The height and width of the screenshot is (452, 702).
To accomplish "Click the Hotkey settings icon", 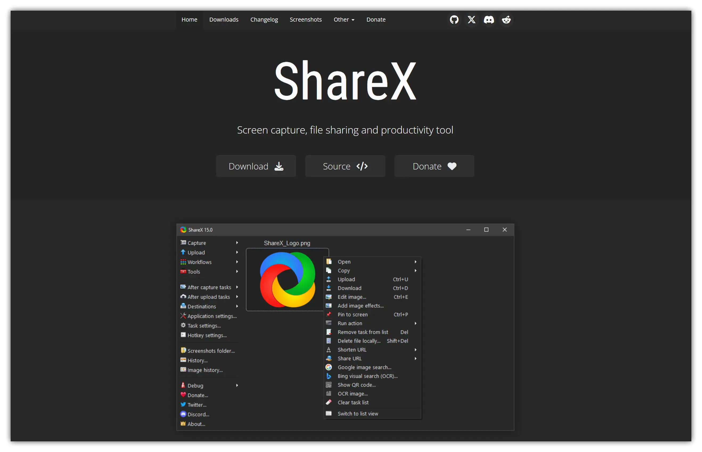I will tap(183, 335).
